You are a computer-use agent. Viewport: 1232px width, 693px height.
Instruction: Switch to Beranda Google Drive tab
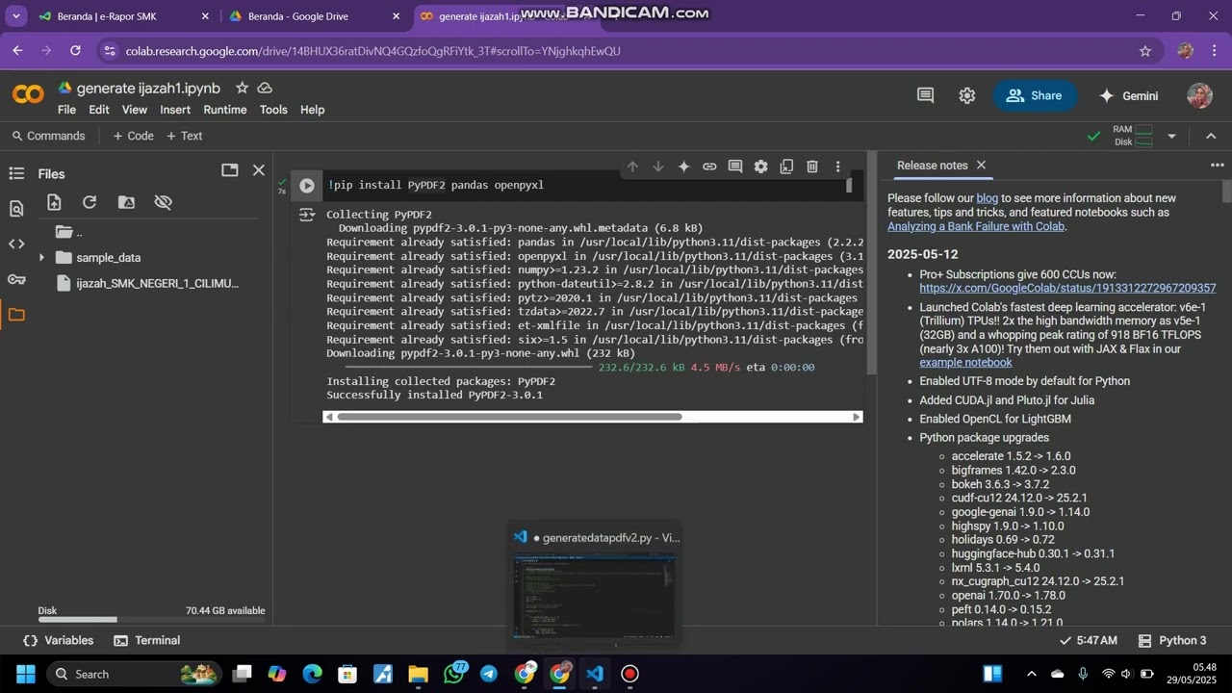pyautogui.click(x=314, y=16)
